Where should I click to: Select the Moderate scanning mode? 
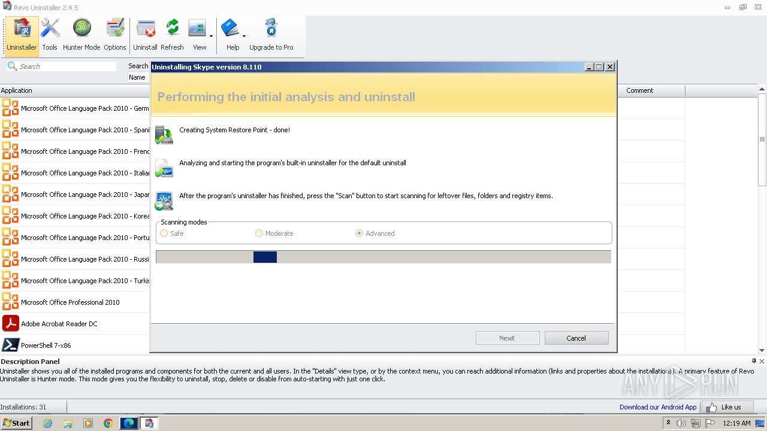click(259, 233)
